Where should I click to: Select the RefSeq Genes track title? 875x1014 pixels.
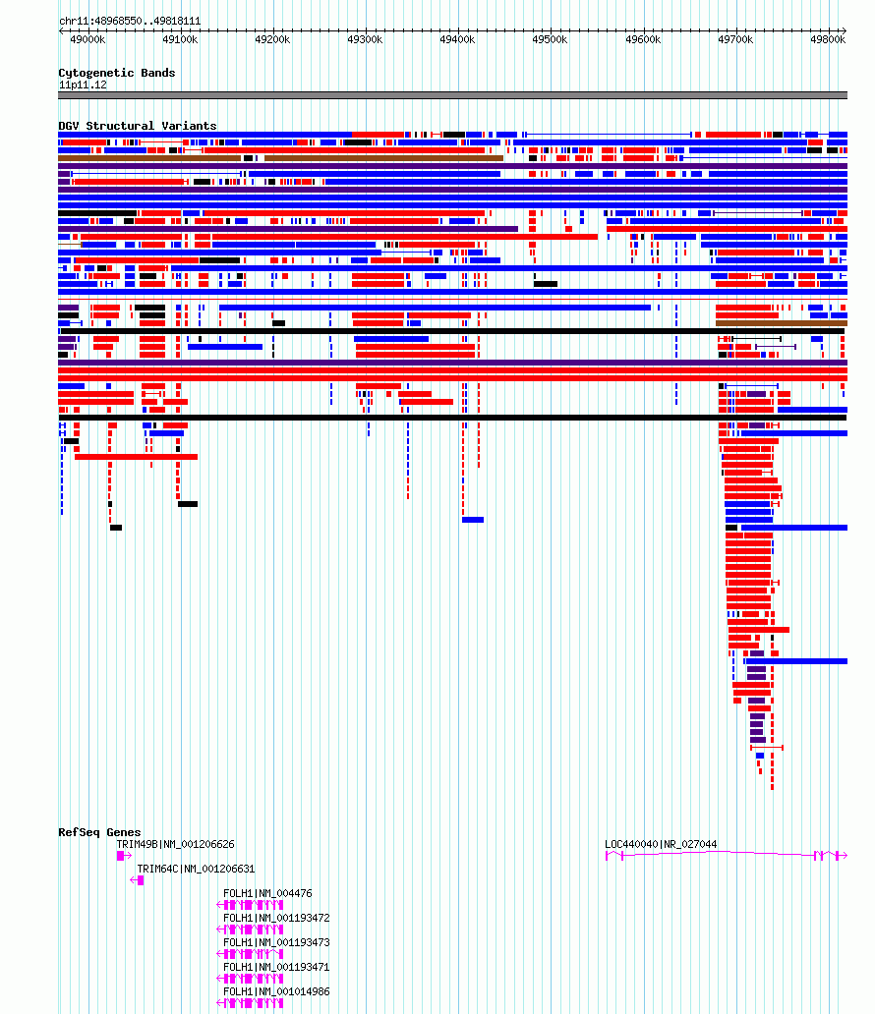pos(99,832)
